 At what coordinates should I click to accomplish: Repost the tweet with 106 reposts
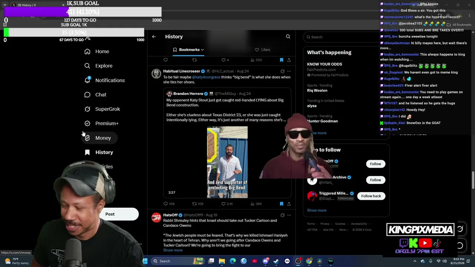pyautogui.click(x=197, y=204)
